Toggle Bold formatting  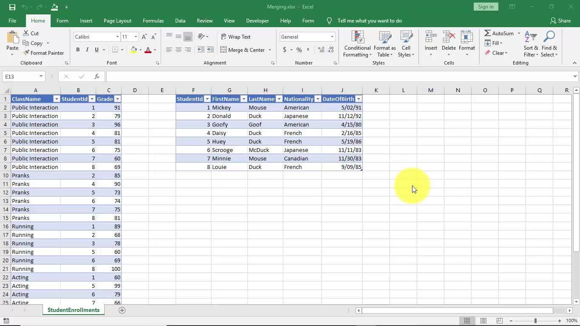tap(78, 50)
